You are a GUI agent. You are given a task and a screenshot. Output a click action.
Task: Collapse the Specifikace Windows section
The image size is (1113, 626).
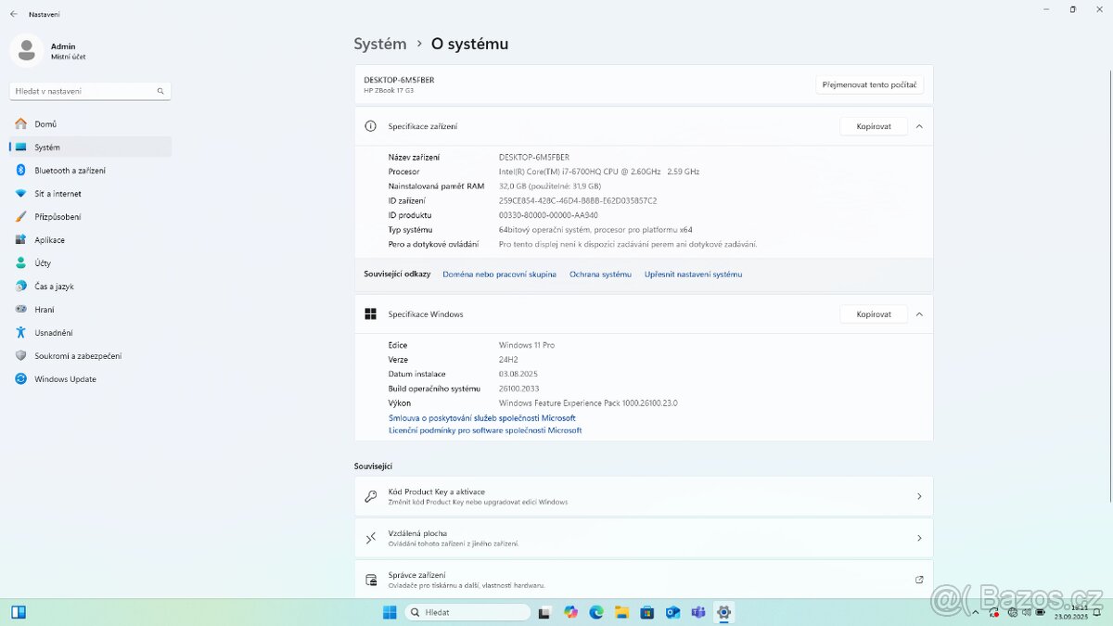pyautogui.click(x=919, y=314)
